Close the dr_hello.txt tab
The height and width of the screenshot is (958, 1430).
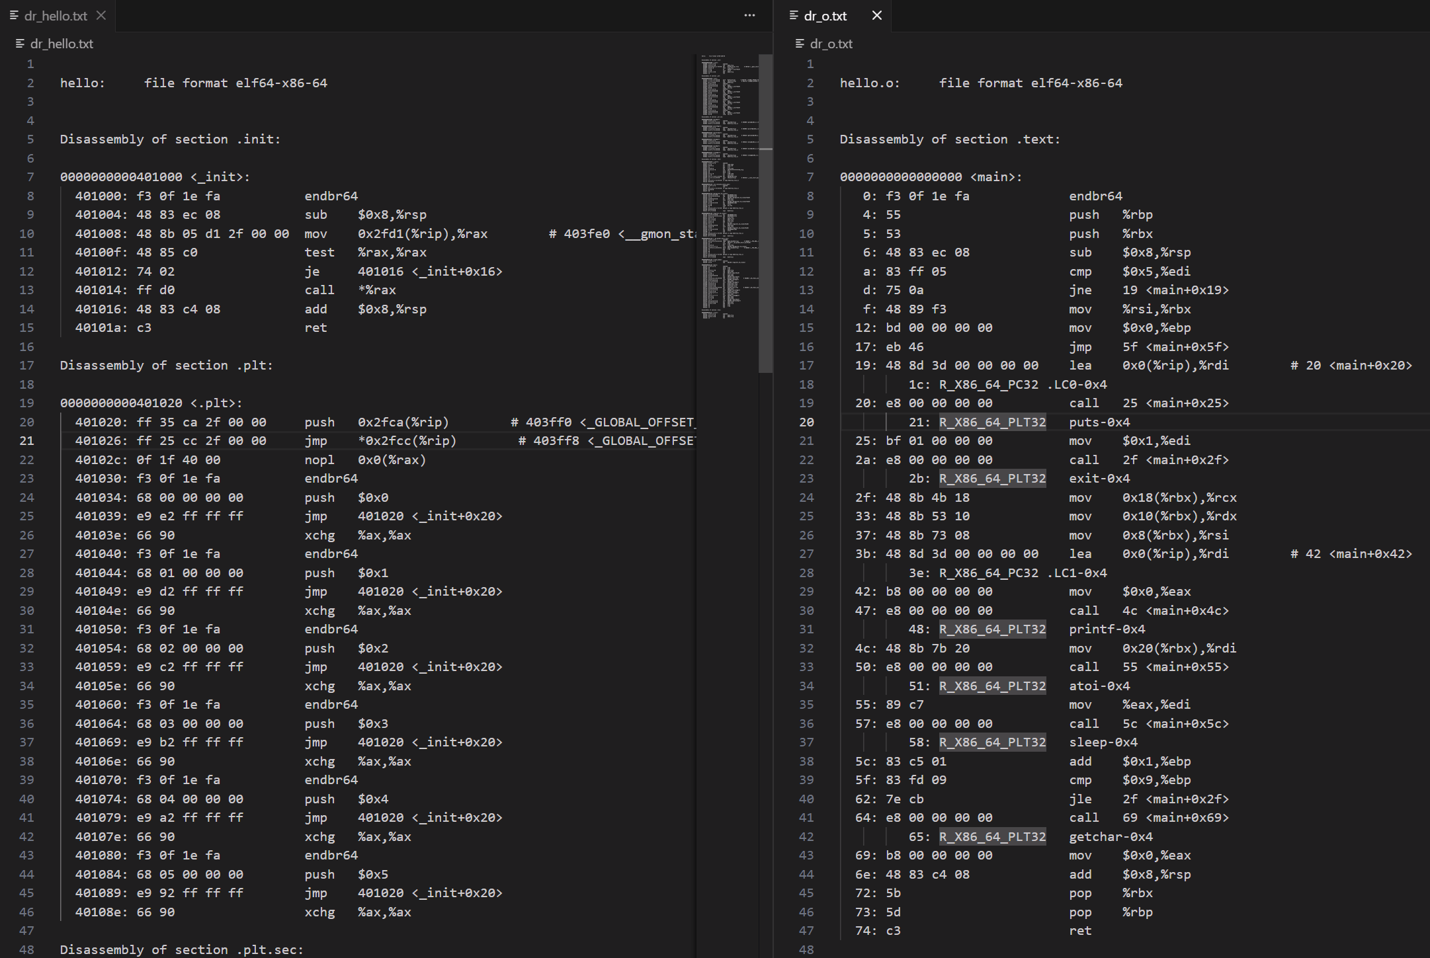[101, 15]
